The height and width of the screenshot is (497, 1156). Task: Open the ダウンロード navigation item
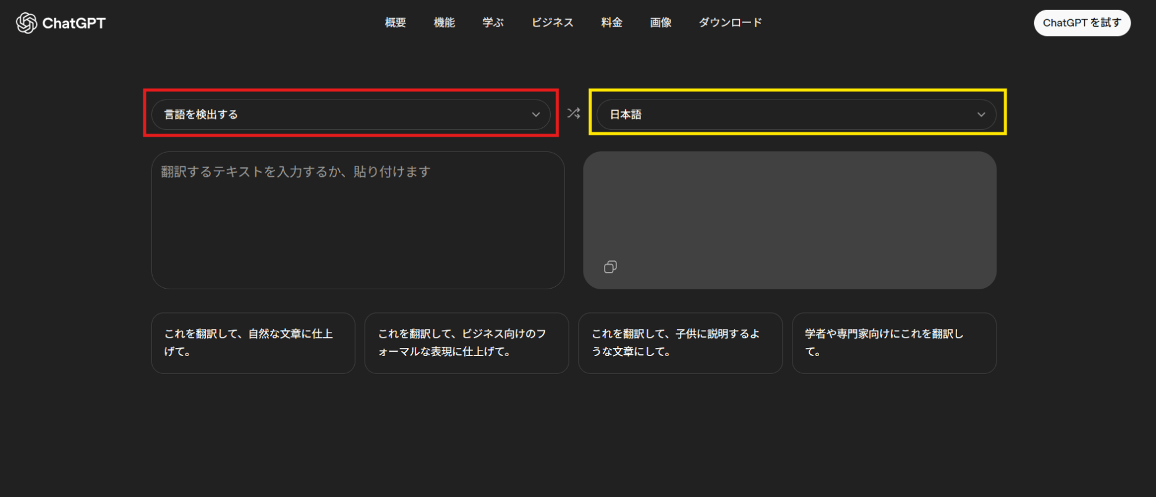coord(730,23)
